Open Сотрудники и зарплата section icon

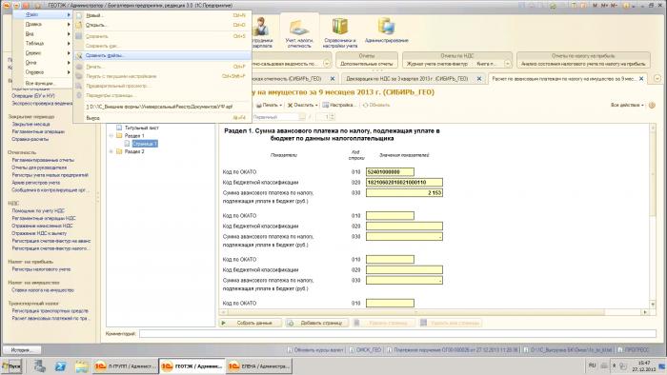tap(262, 31)
